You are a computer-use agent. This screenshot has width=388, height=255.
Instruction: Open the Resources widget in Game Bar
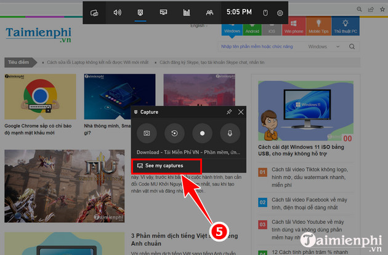tap(187, 12)
